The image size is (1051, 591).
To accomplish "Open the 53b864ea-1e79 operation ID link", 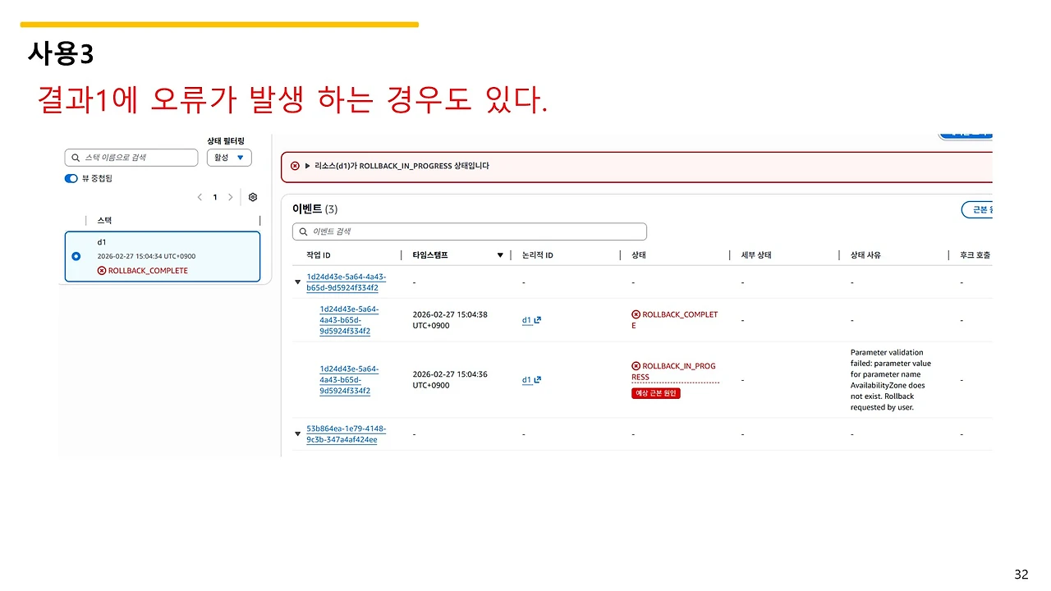I will pos(346,433).
